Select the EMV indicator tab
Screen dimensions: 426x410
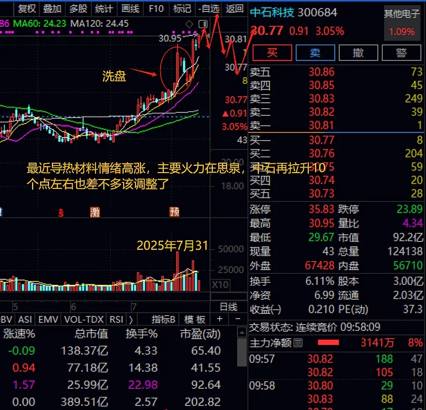[48, 319]
